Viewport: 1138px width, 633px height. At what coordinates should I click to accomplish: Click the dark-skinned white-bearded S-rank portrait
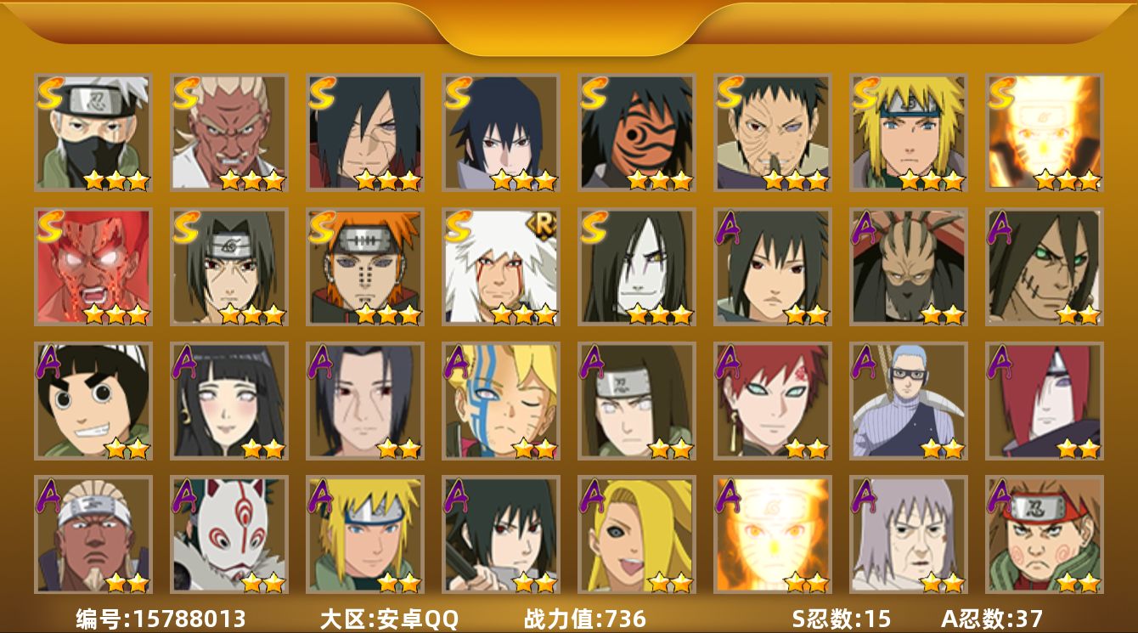point(229,133)
